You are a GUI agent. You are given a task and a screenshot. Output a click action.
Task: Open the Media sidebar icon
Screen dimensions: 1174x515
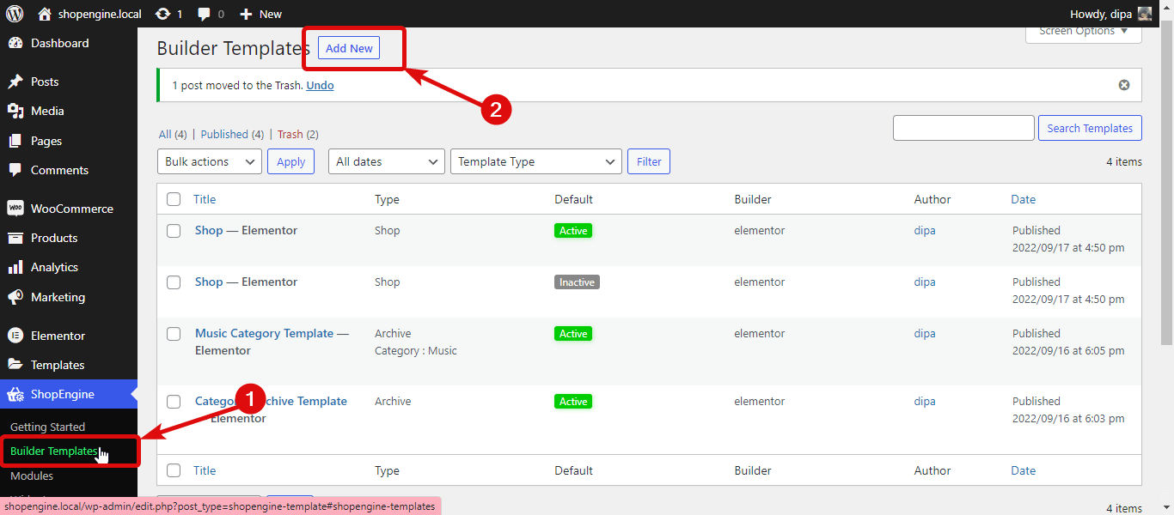coord(15,111)
